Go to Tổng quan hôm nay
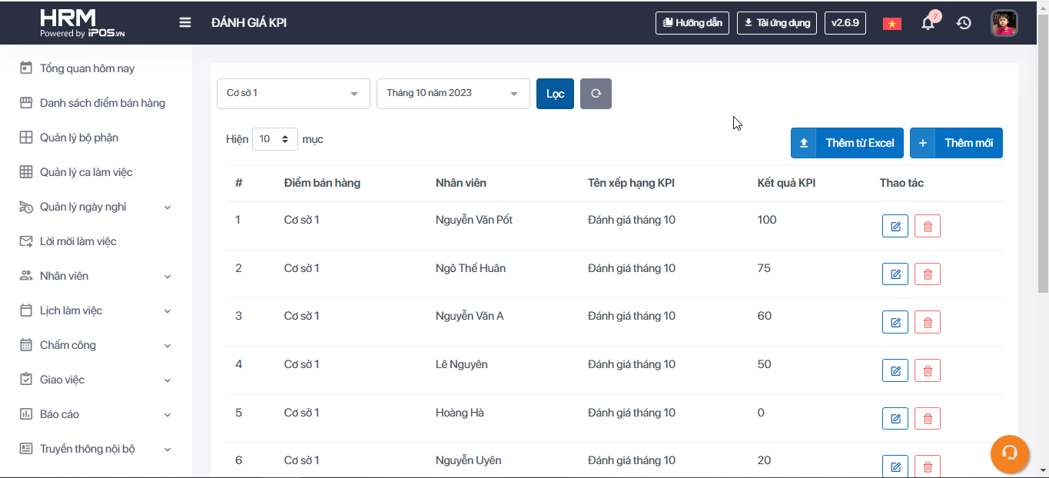Screen dimensions: 1049x478 [87, 68]
